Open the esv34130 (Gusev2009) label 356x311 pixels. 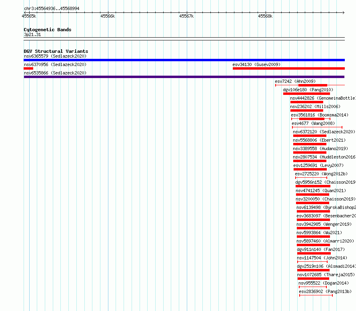click(x=256, y=64)
